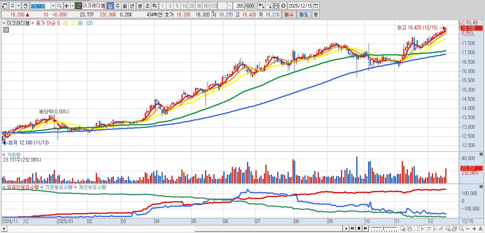Zoom in with the bottom plus icon
Image resolution: width=485 pixels, height=233 pixels.
(474, 229)
